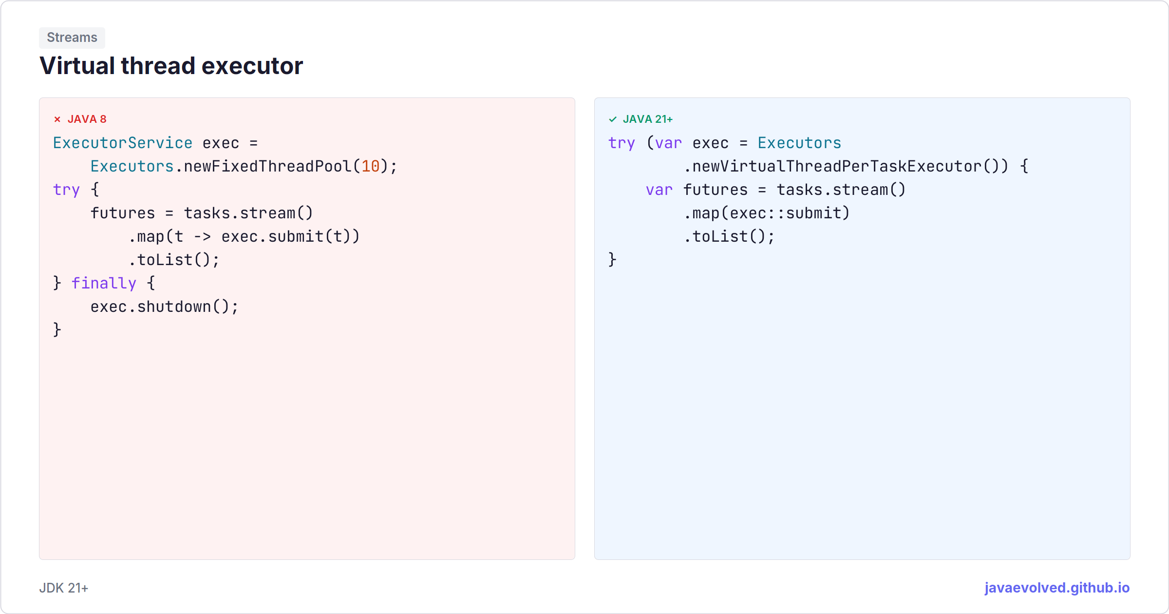Click var futures line in right panel
1169x614 pixels.
(775, 190)
